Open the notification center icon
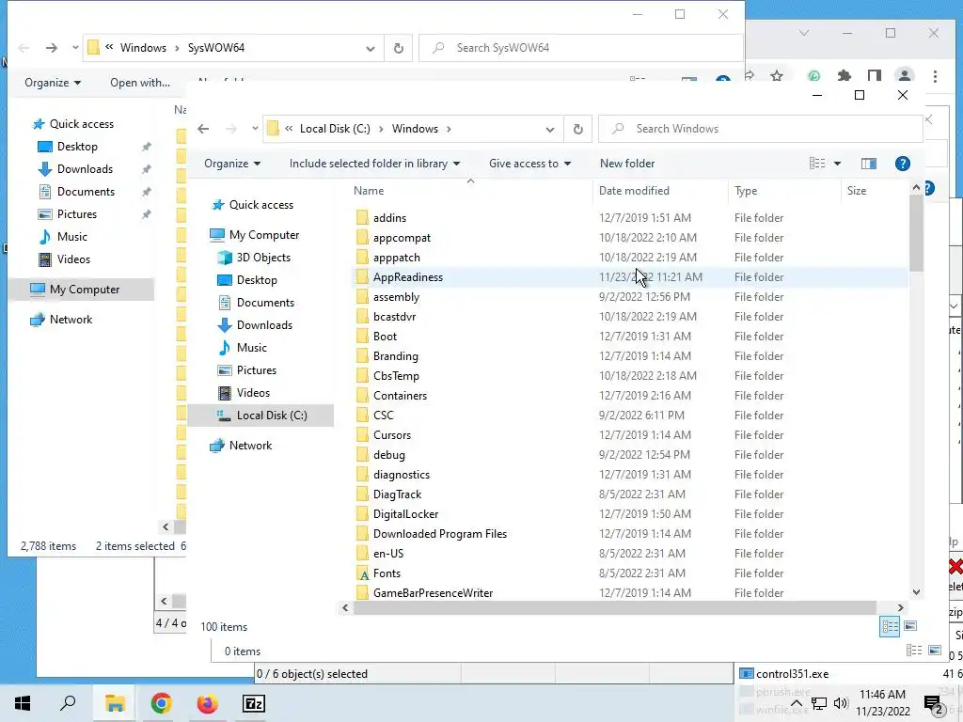The width and height of the screenshot is (963, 722). pos(932,703)
